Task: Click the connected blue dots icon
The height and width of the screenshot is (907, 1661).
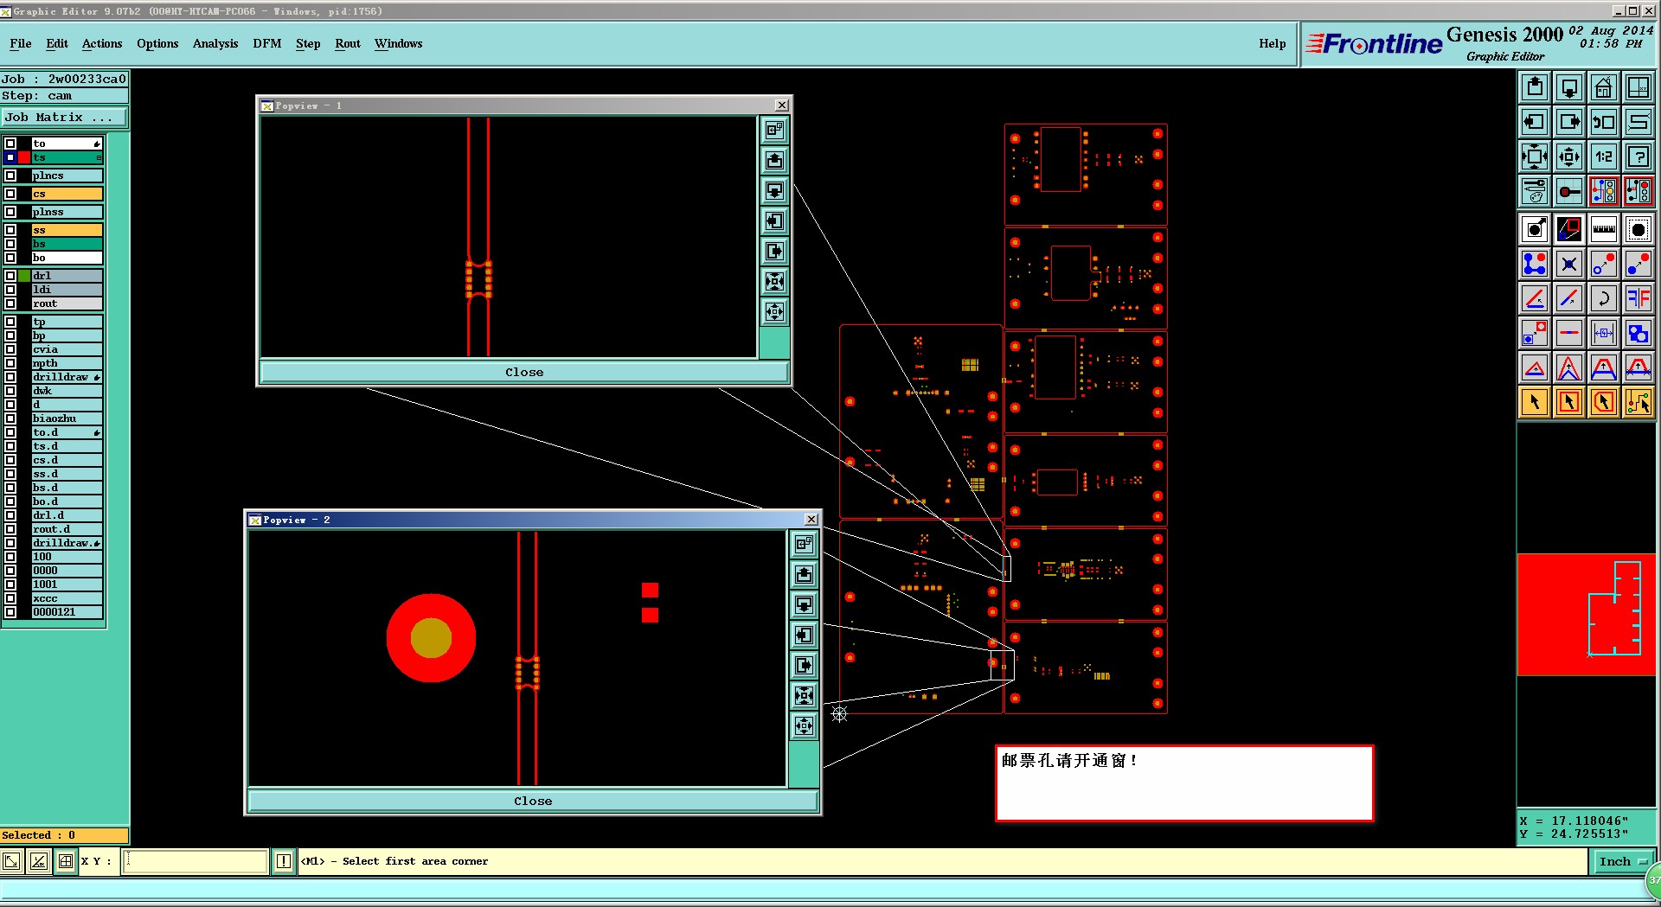Action: coord(1535,264)
